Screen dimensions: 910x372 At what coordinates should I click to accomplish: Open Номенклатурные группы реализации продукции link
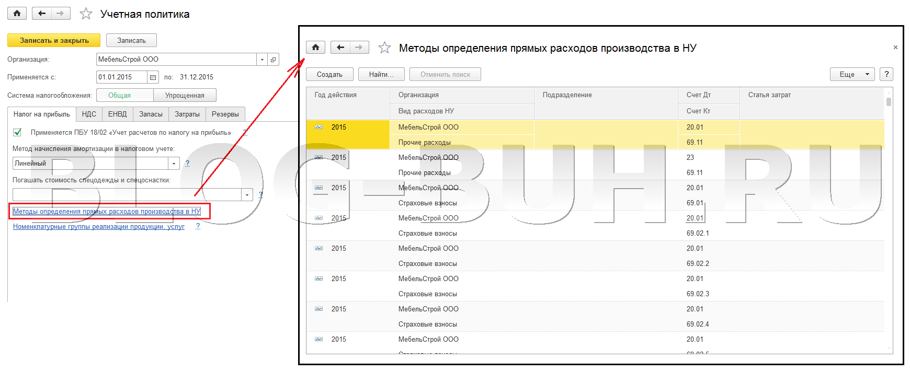coord(99,227)
